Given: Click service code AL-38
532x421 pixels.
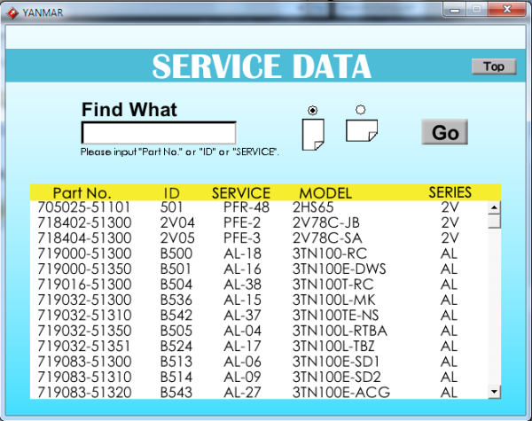Looking at the screenshot, I should (x=242, y=285).
